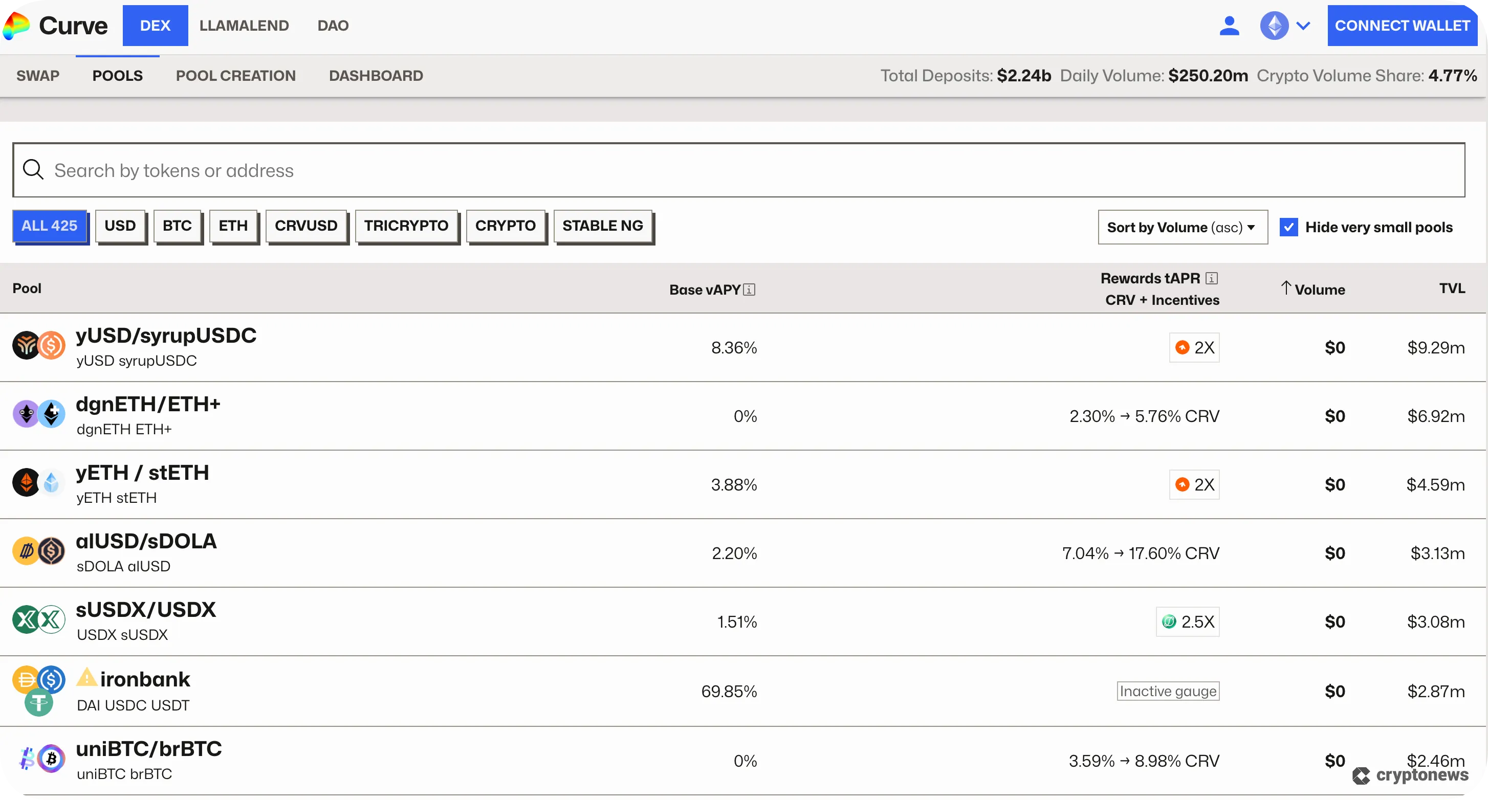Click the search magnifier icon
The height and width of the screenshot is (800, 1488).
coord(33,170)
